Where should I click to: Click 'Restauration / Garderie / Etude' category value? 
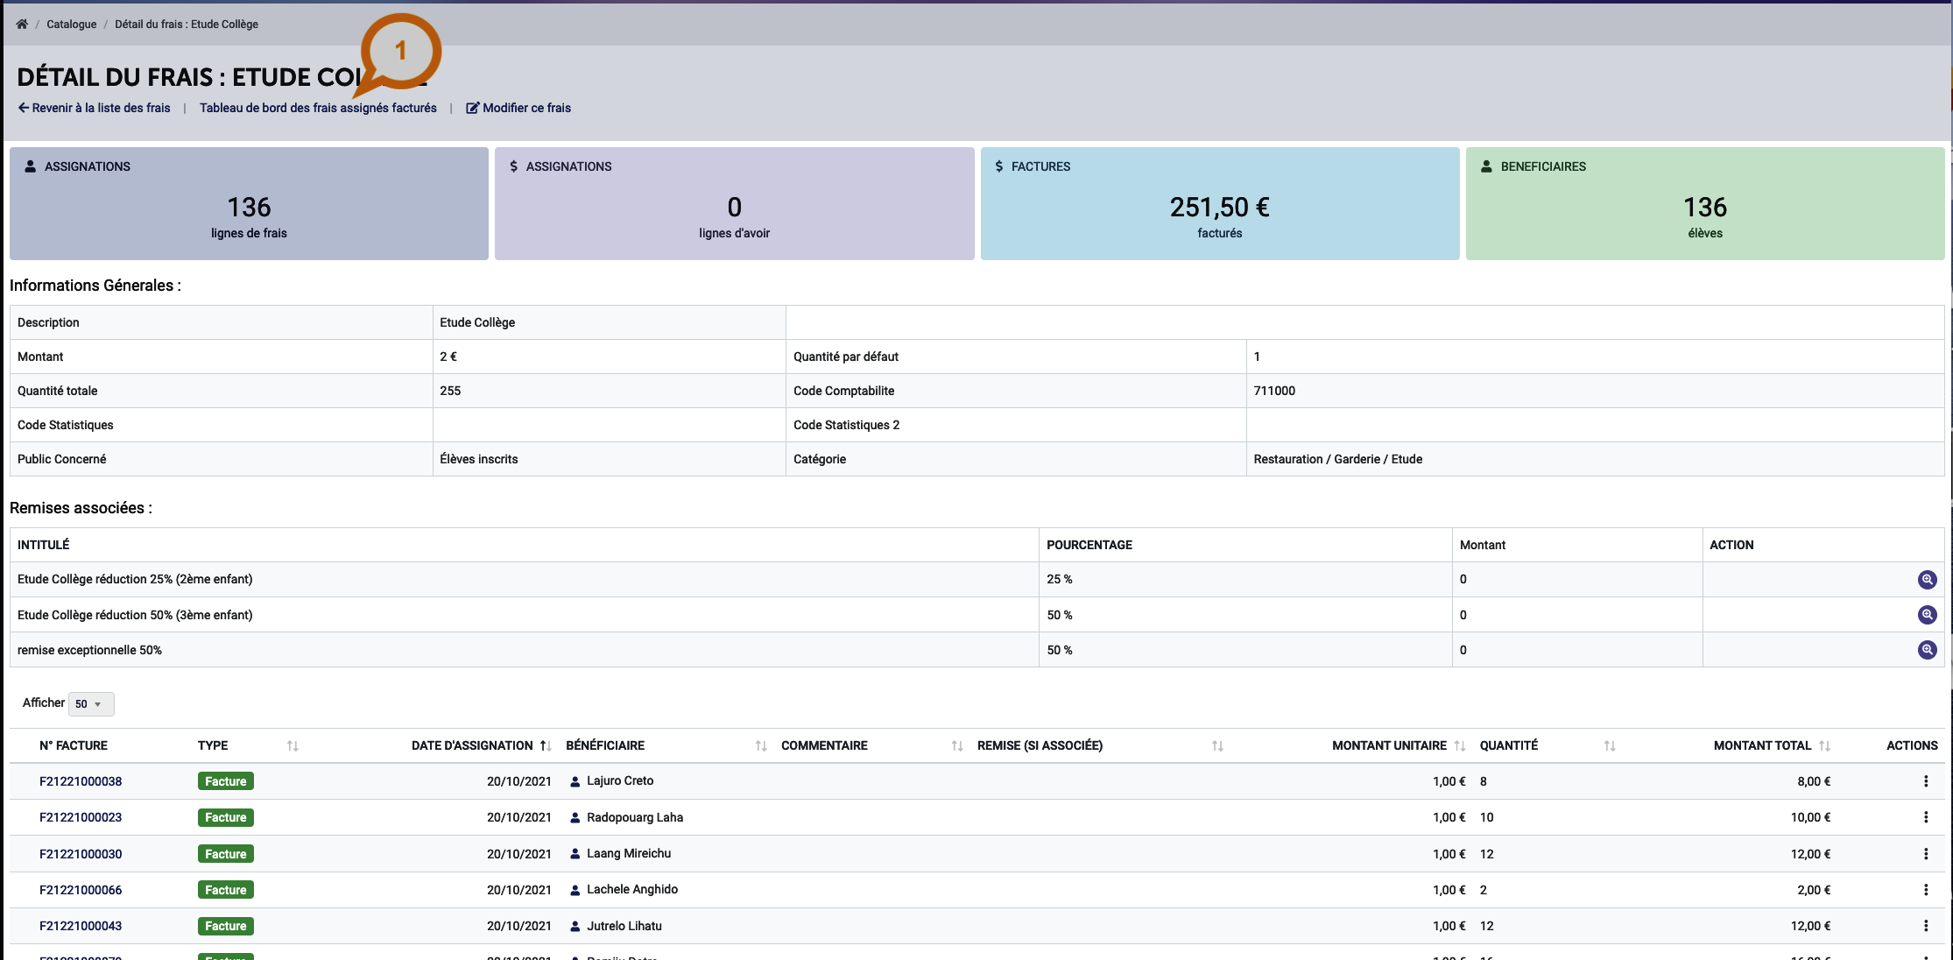[1337, 459]
